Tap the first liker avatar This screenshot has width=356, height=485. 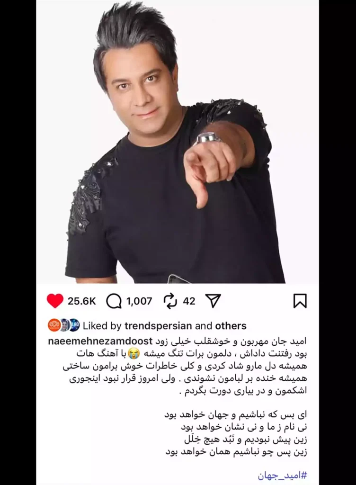pos(54,325)
